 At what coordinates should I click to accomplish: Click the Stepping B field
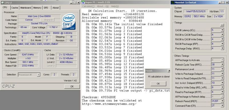[x=71, y=37]
